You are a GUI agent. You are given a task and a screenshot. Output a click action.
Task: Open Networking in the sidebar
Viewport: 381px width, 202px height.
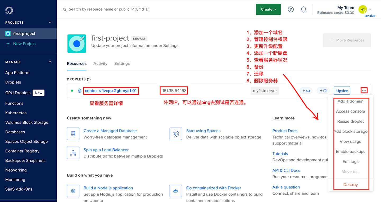(16, 170)
